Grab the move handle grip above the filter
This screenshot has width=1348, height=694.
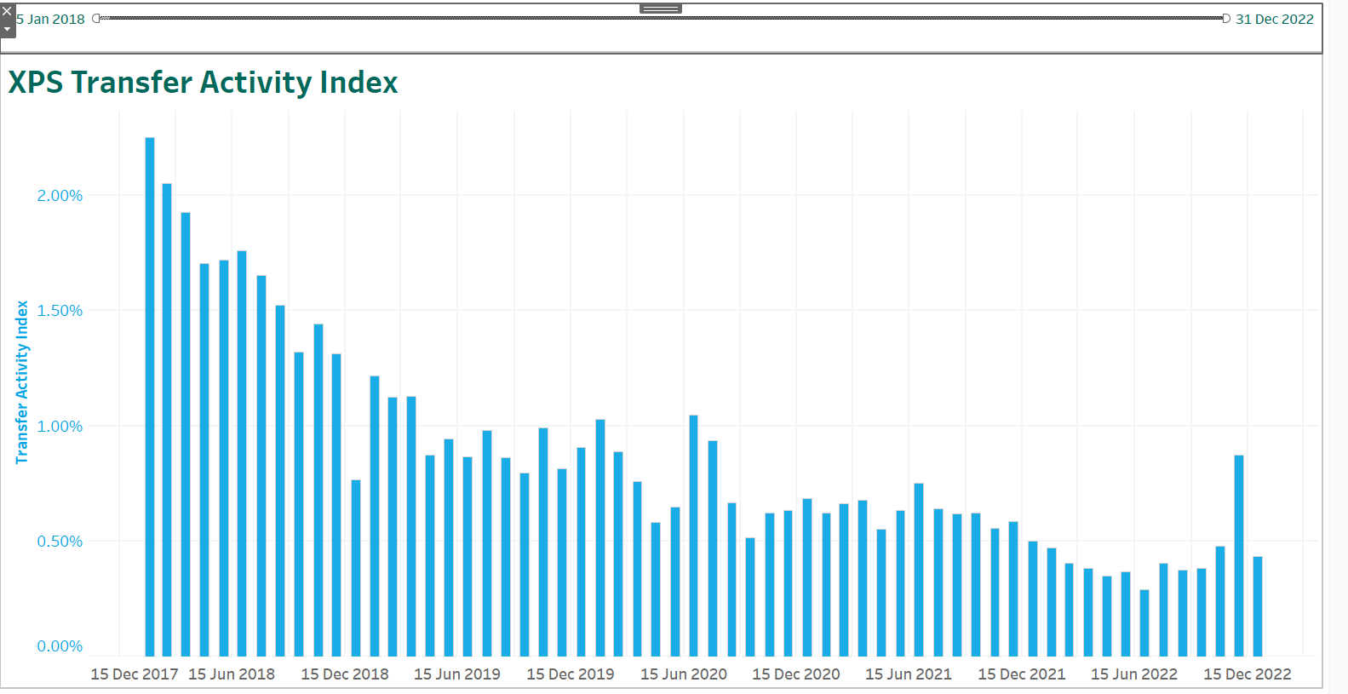click(661, 9)
